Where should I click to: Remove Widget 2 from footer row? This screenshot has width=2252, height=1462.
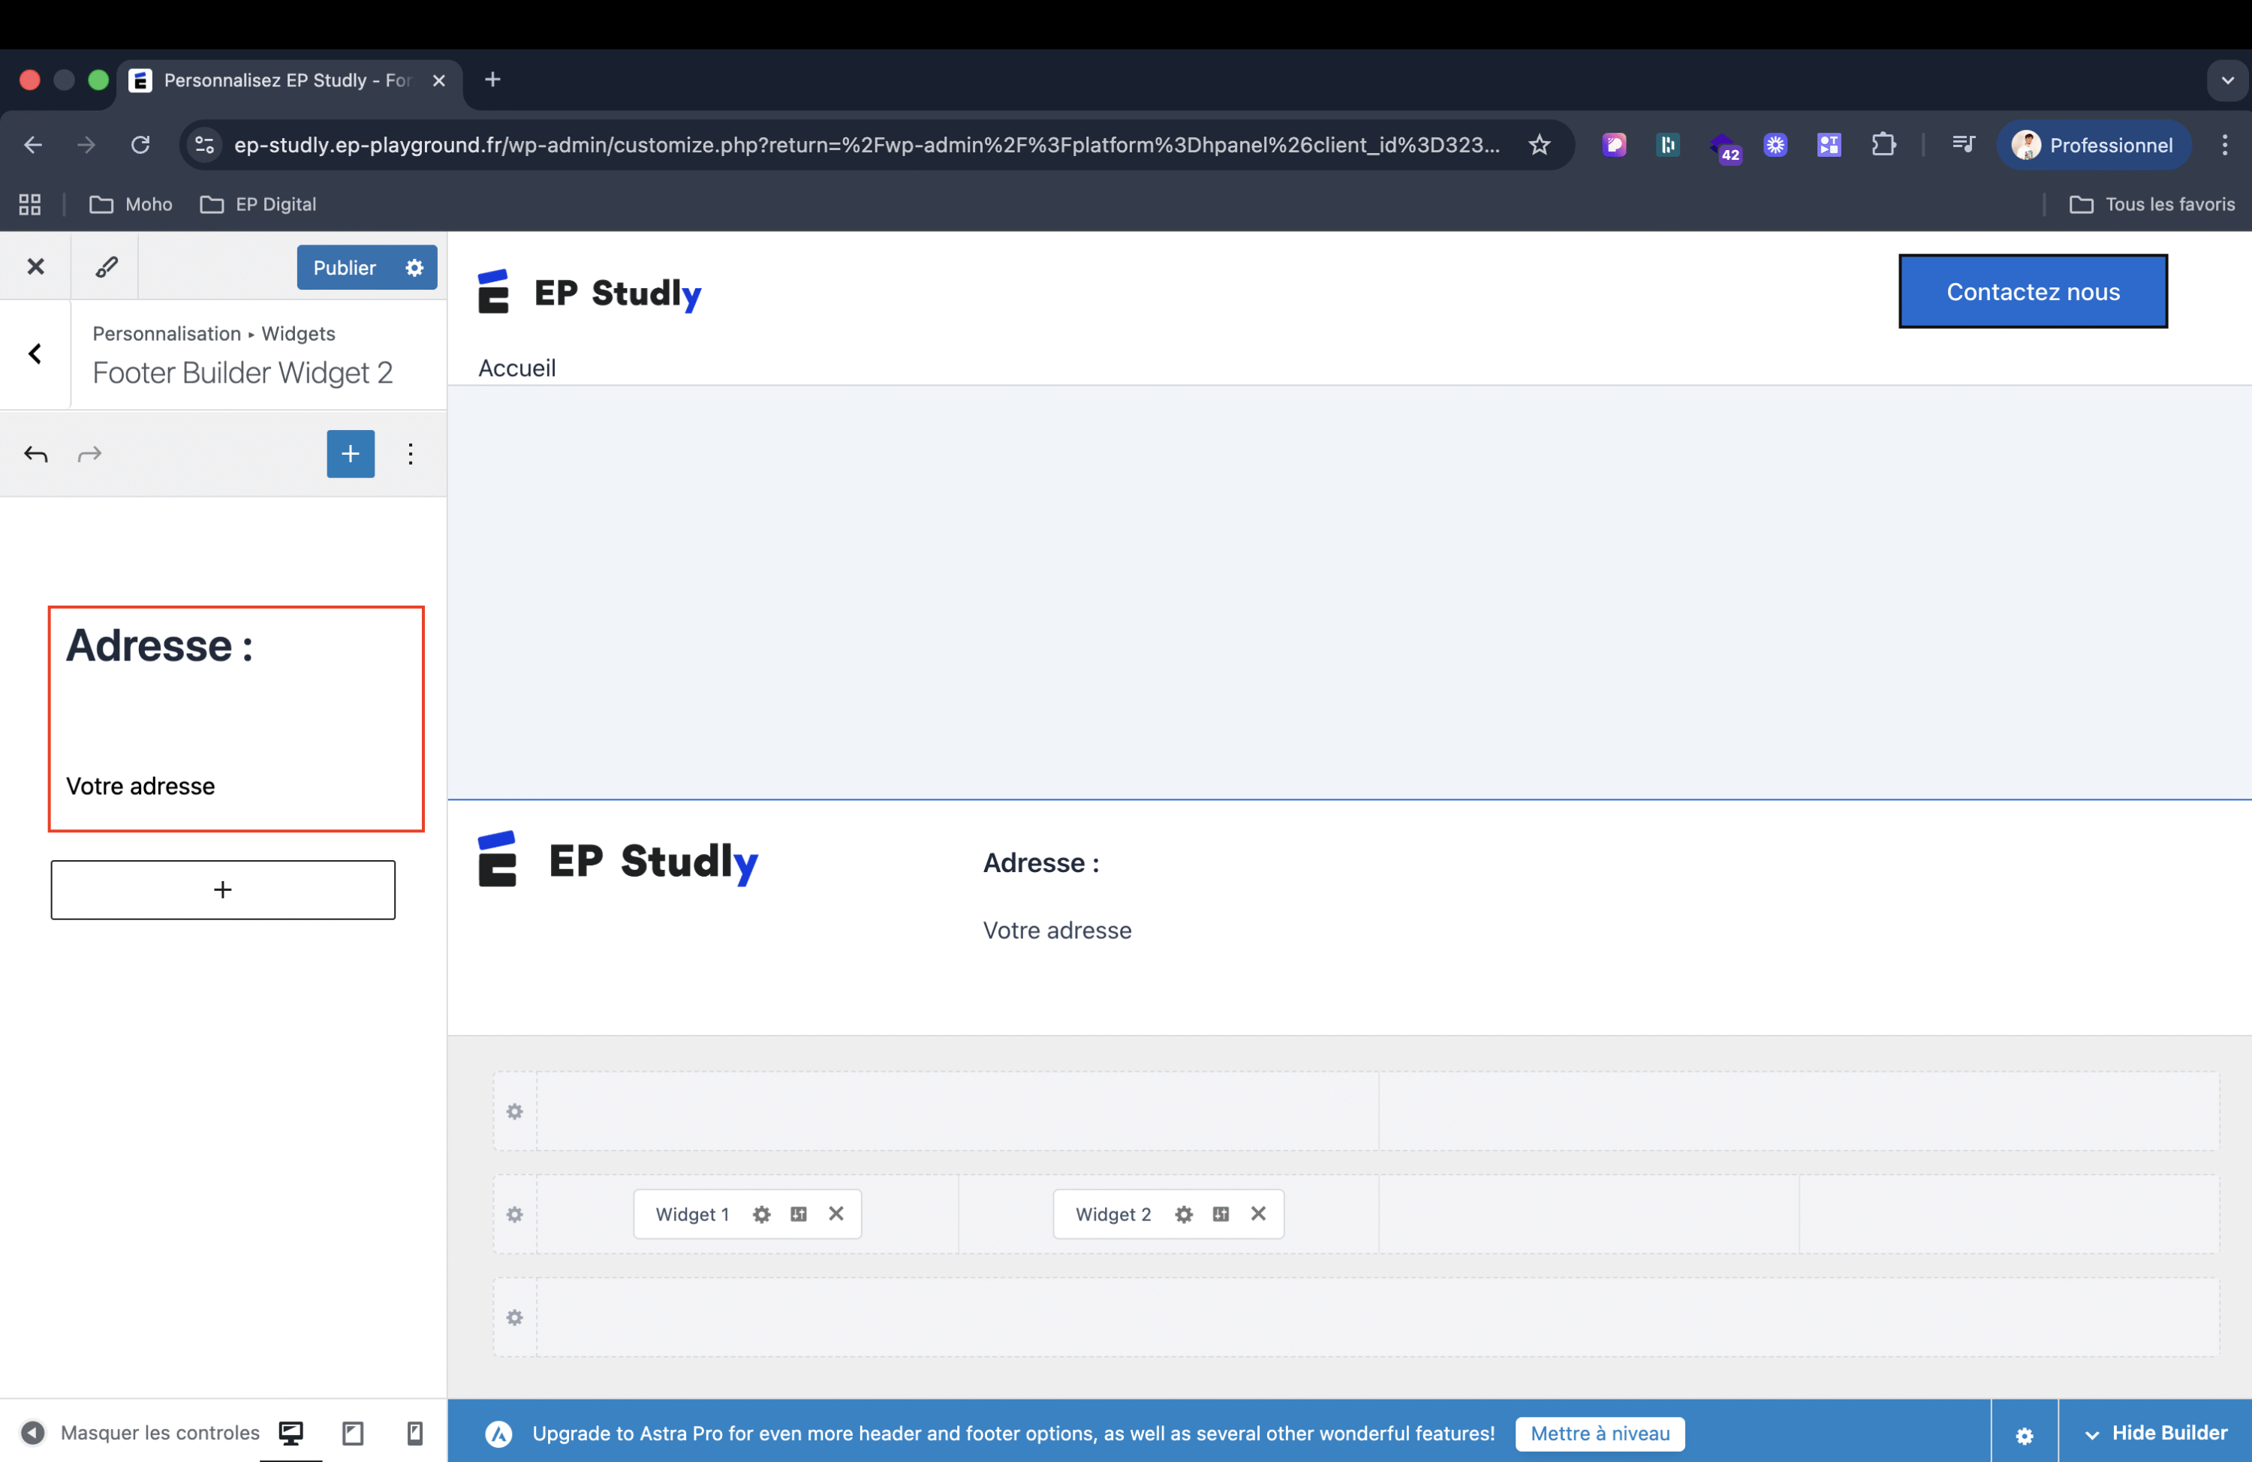pyautogui.click(x=1257, y=1213)
